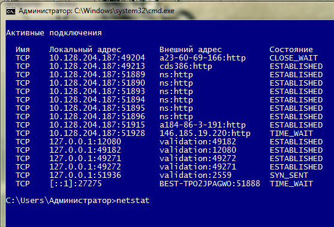
Task: Click the Локальный адрес column header
Action: tap(85, 50)
